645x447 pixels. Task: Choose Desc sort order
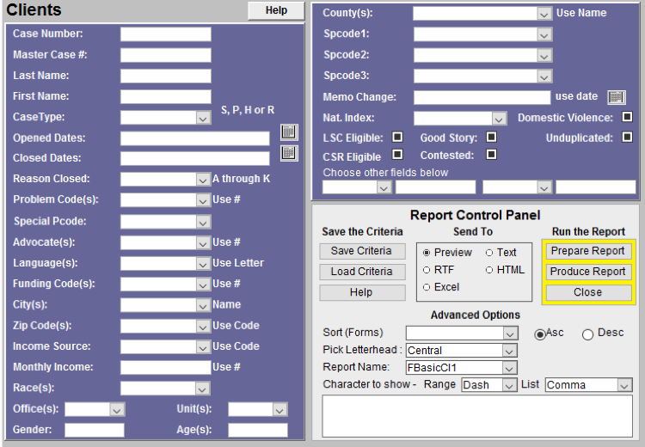587,334
